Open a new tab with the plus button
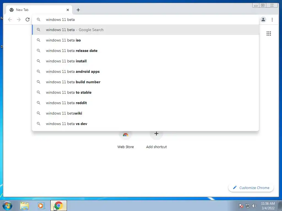This screenshot has height=211, width=282. (78, 10)
